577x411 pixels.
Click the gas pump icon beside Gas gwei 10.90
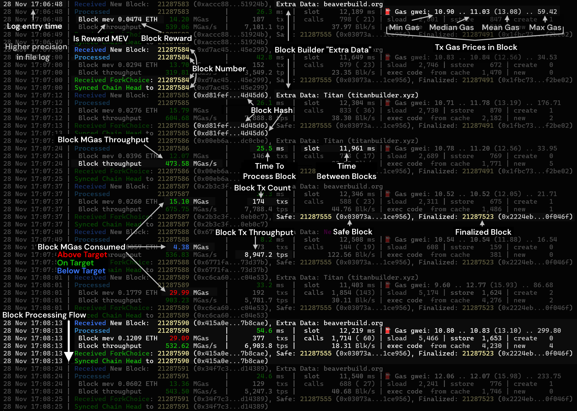(388, 12)
